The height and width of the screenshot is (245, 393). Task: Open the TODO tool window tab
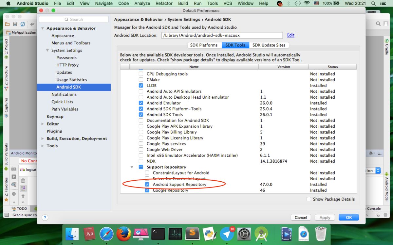click(x=19, y=208)
